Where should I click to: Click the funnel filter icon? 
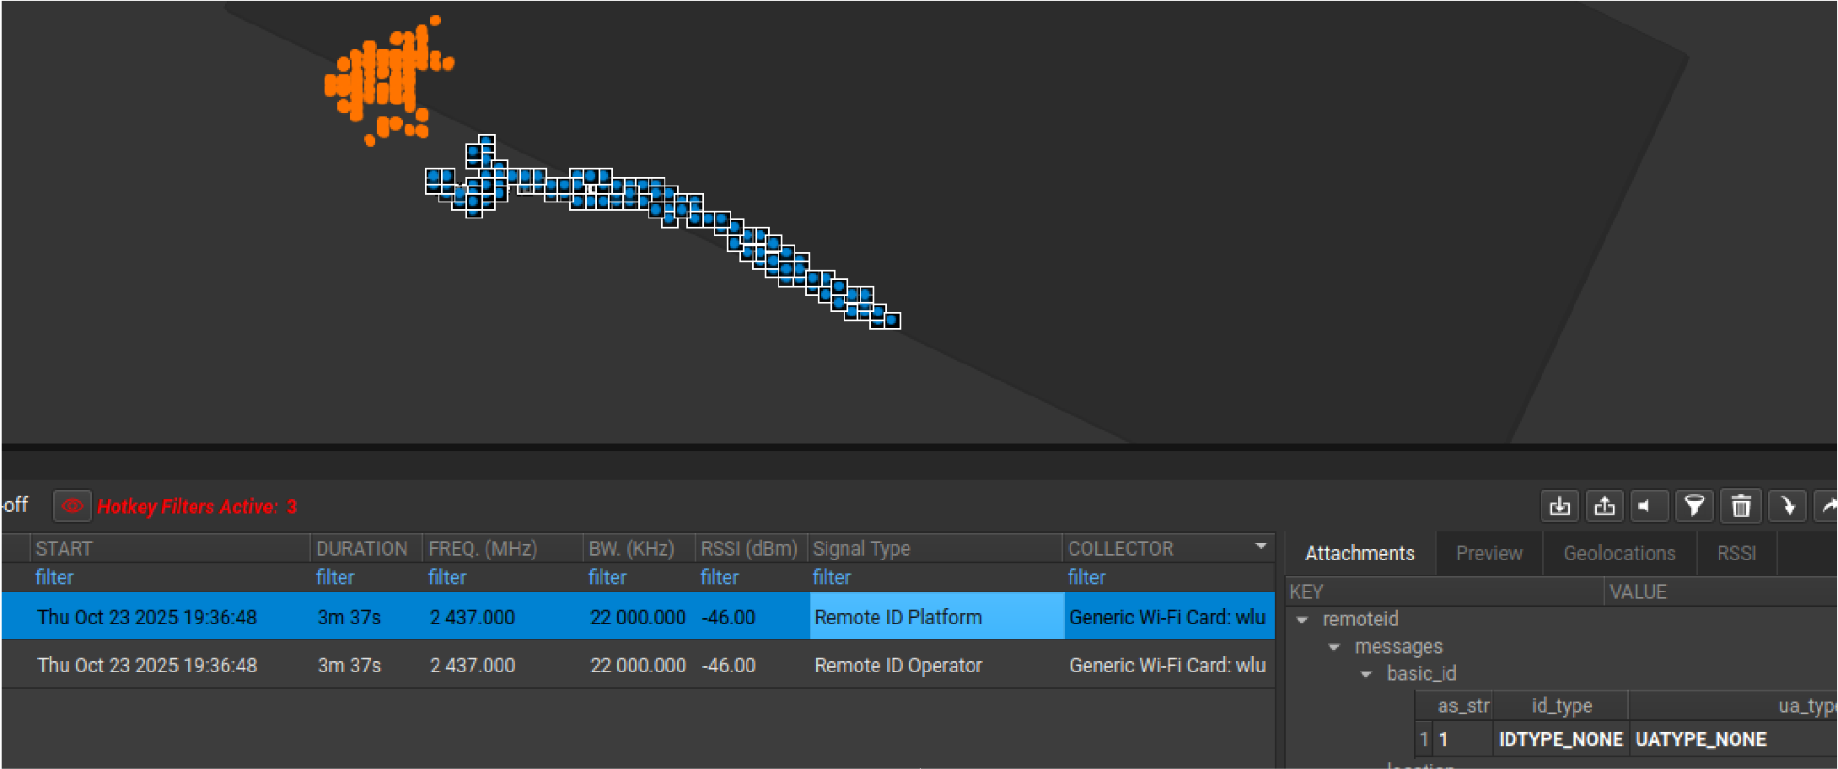click(1694, 506)
